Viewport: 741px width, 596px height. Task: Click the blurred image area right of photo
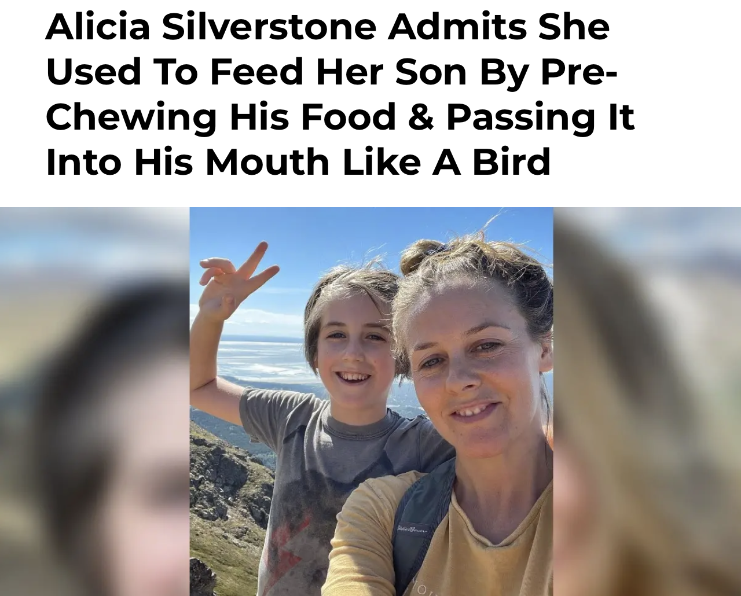pyautogui.click(x=647, y=402)
